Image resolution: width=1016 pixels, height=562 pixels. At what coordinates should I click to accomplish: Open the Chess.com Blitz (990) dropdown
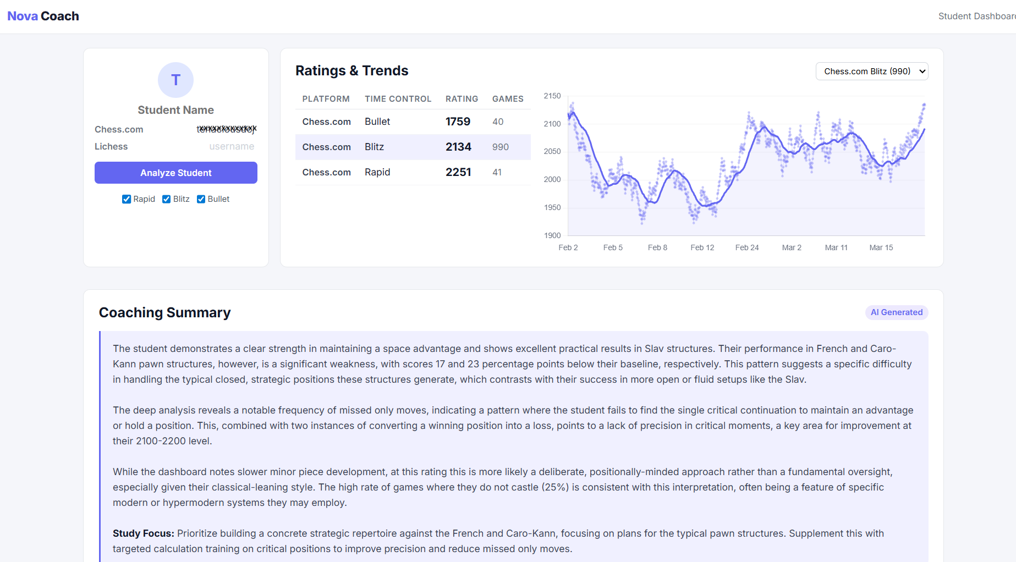(x=871, y=71)
